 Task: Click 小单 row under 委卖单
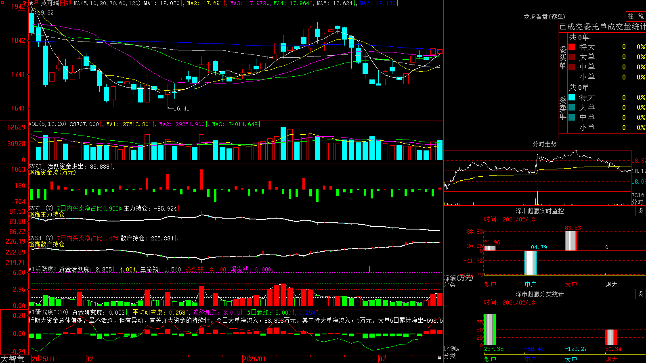[606, 127]
